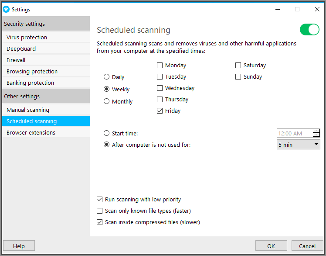The width and height of the screenshot is (326, 256).
Task: Uncheck the Friday checkbox
Action: click(160, 111)
